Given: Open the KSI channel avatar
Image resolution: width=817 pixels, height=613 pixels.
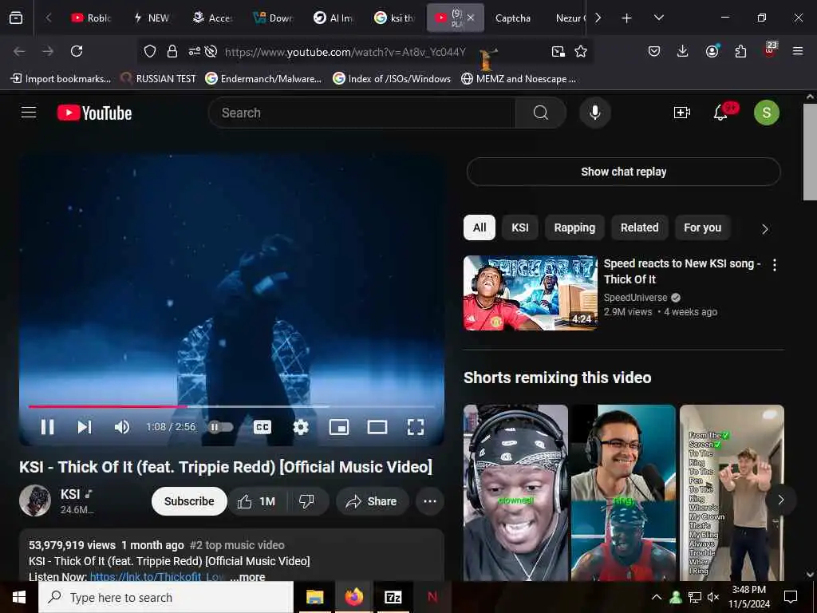Looking at the screenshot, I should [x=35, y=501].
